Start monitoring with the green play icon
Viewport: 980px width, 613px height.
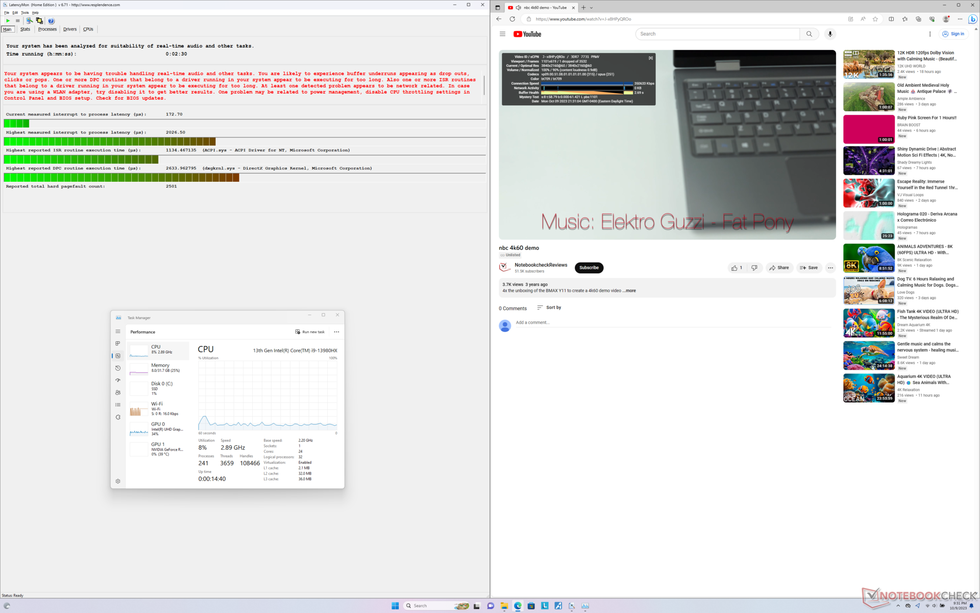(x=8, y=21)
